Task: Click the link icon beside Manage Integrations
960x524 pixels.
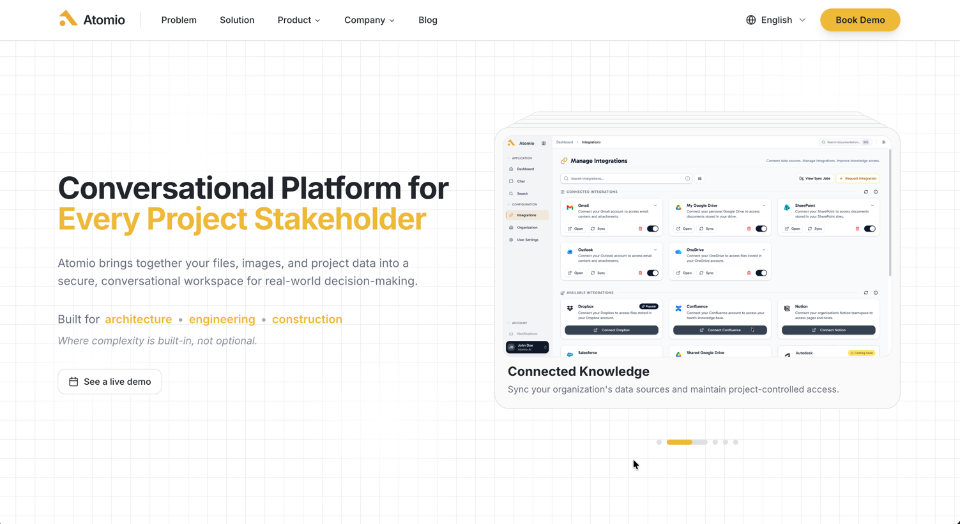Action: pos(564,161)
